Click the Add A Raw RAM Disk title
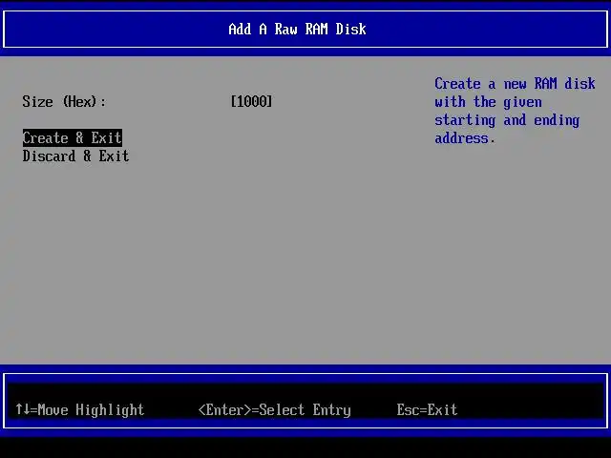The height and width of the screenshot is (458, 611). coord(297,30)
